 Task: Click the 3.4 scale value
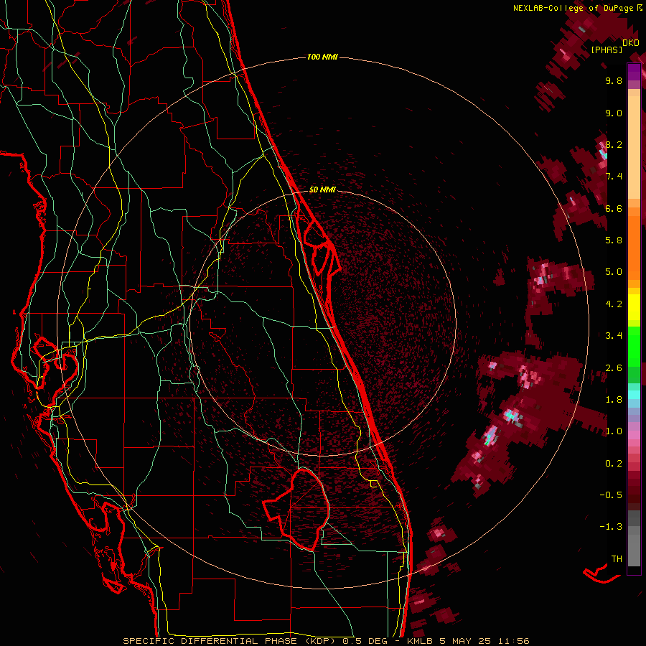click(x=614, y=335)
